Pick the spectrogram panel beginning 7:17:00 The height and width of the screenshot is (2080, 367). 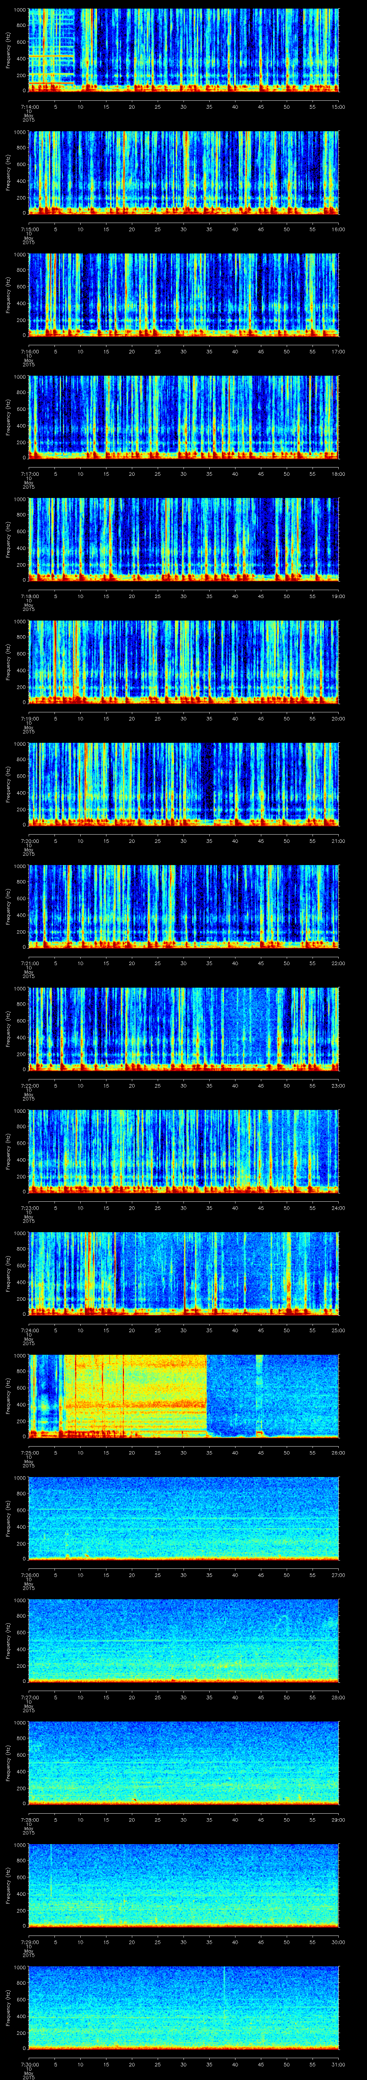click(183, 417)
